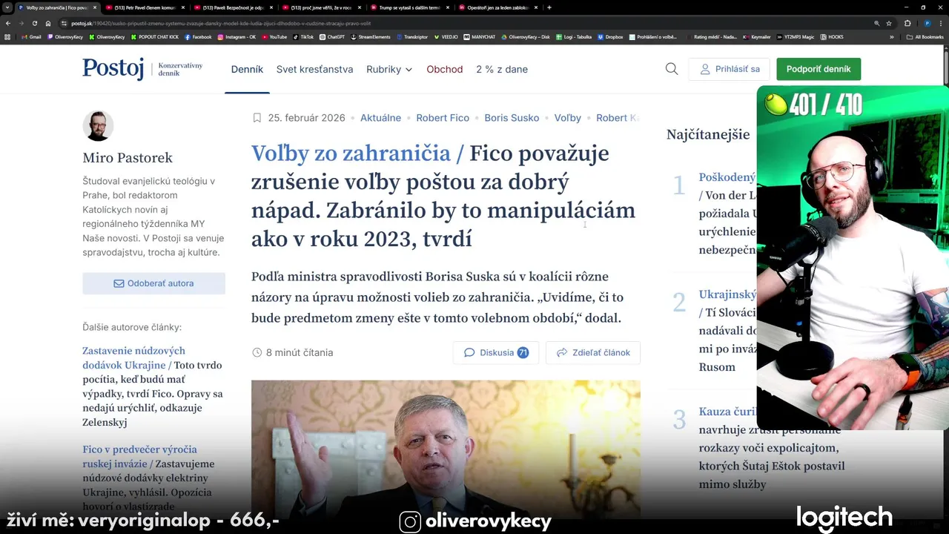The image size is (949, 534).
Task: Reload the page with refresh icon
Action: click(35, 23)
